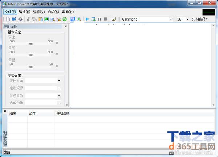Pause the speech playback

[99, 19]
